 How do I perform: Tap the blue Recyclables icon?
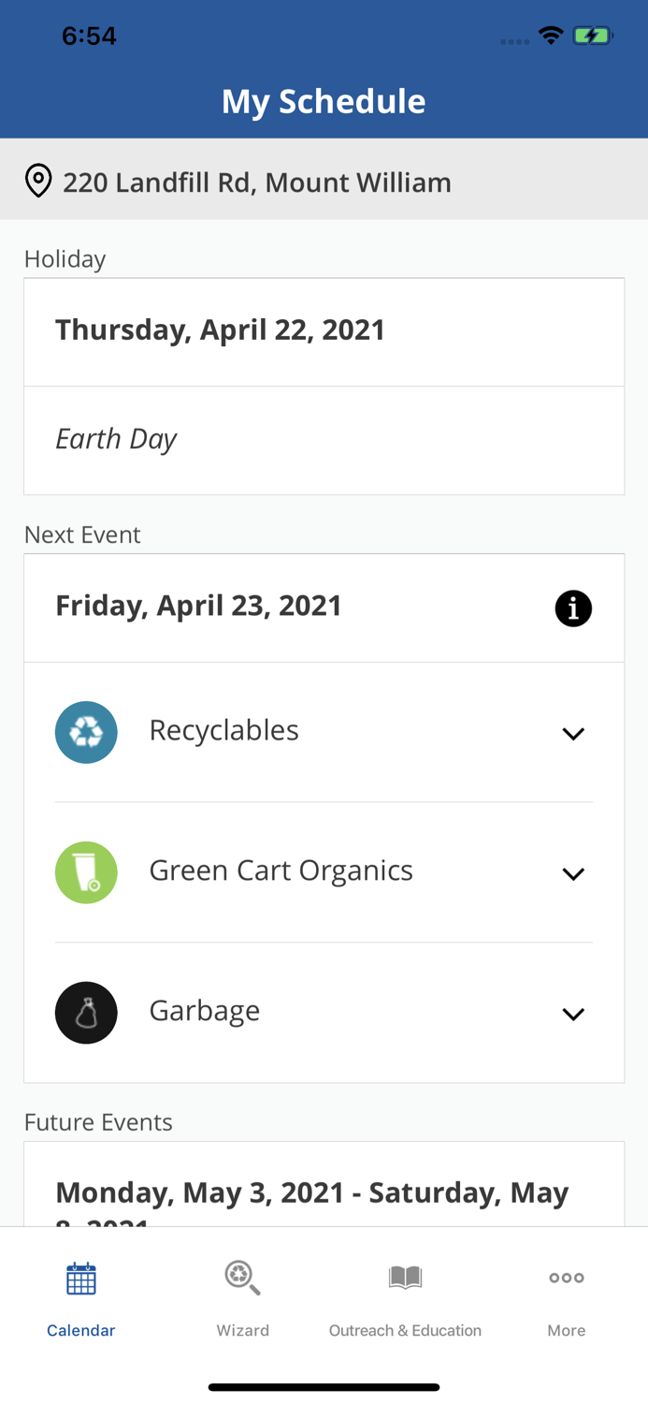point(86,732)
